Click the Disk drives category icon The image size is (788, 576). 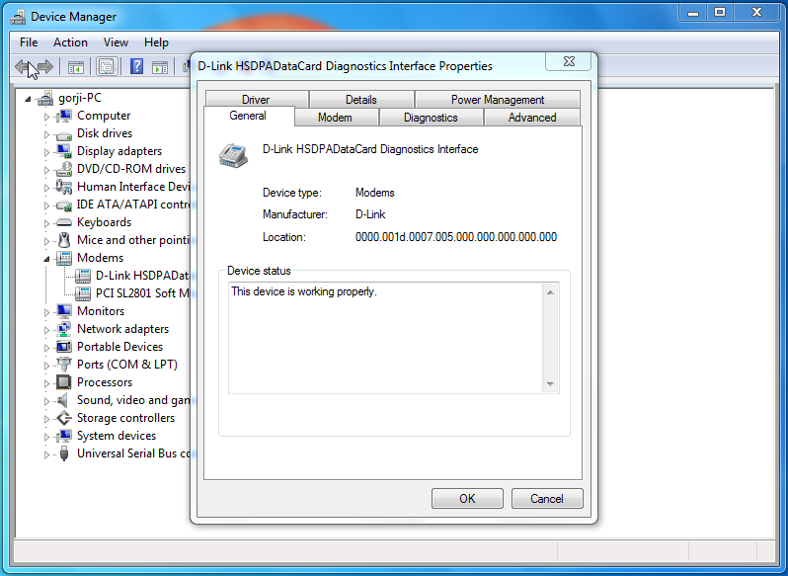point(64,134)
